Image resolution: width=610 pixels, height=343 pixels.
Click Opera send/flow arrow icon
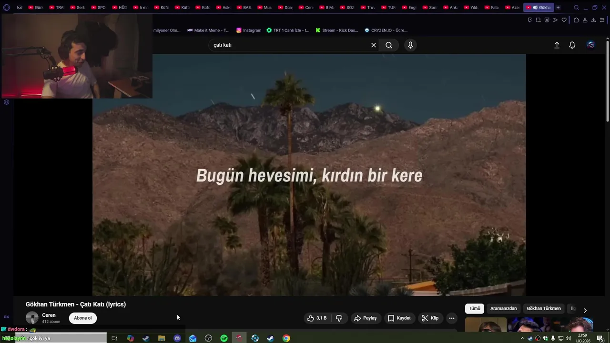[555, 20]
